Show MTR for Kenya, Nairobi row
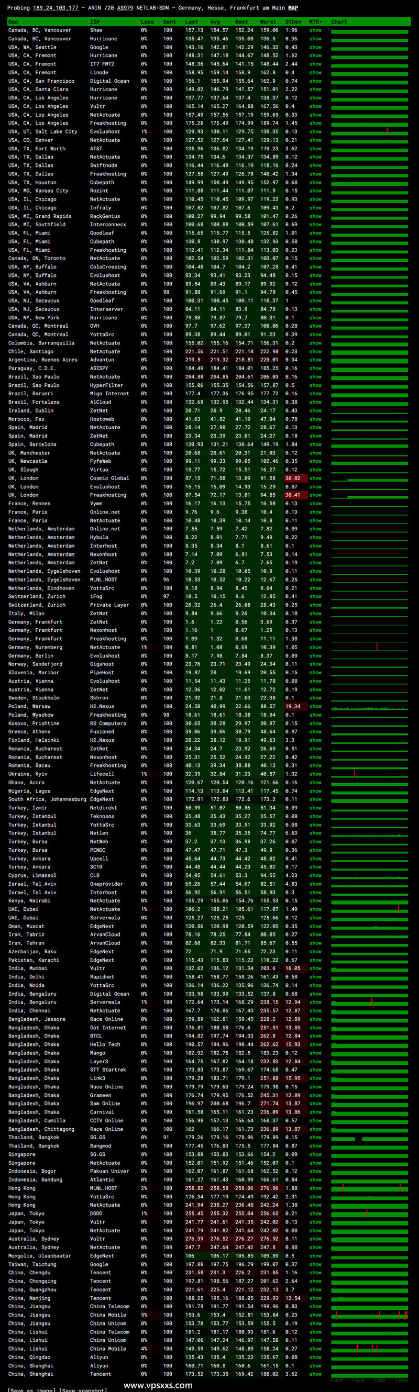The image size is (419, 1392). [315, 901]
